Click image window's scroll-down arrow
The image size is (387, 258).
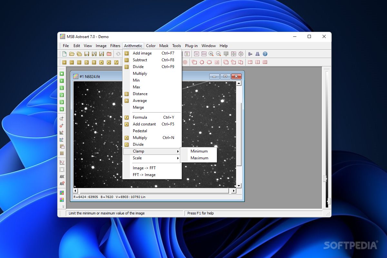239,186
